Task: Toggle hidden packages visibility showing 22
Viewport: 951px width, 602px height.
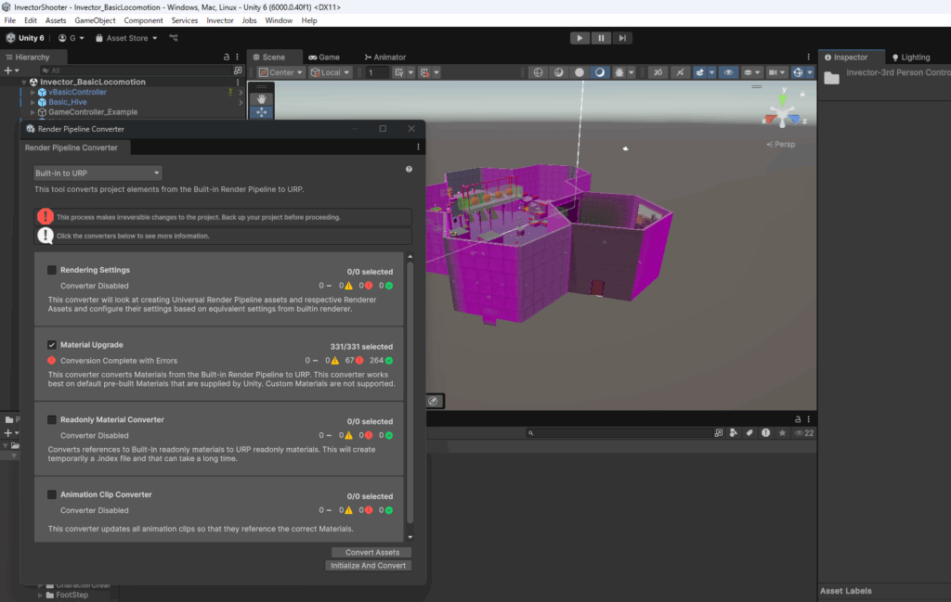Action: 804,433
